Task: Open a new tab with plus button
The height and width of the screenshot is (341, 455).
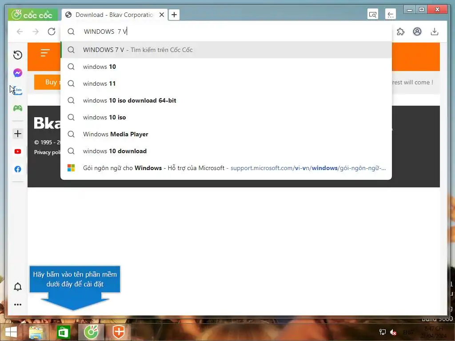Action: click(x=174, y=15)
